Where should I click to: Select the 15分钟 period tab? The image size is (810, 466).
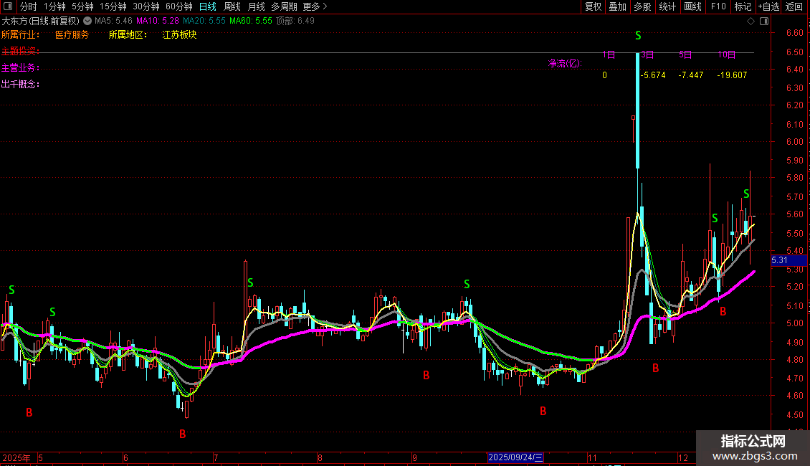(x=113, y=6)
